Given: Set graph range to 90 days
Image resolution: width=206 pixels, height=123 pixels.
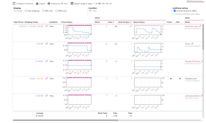Looking at the screenshot, I should (99, 3).
